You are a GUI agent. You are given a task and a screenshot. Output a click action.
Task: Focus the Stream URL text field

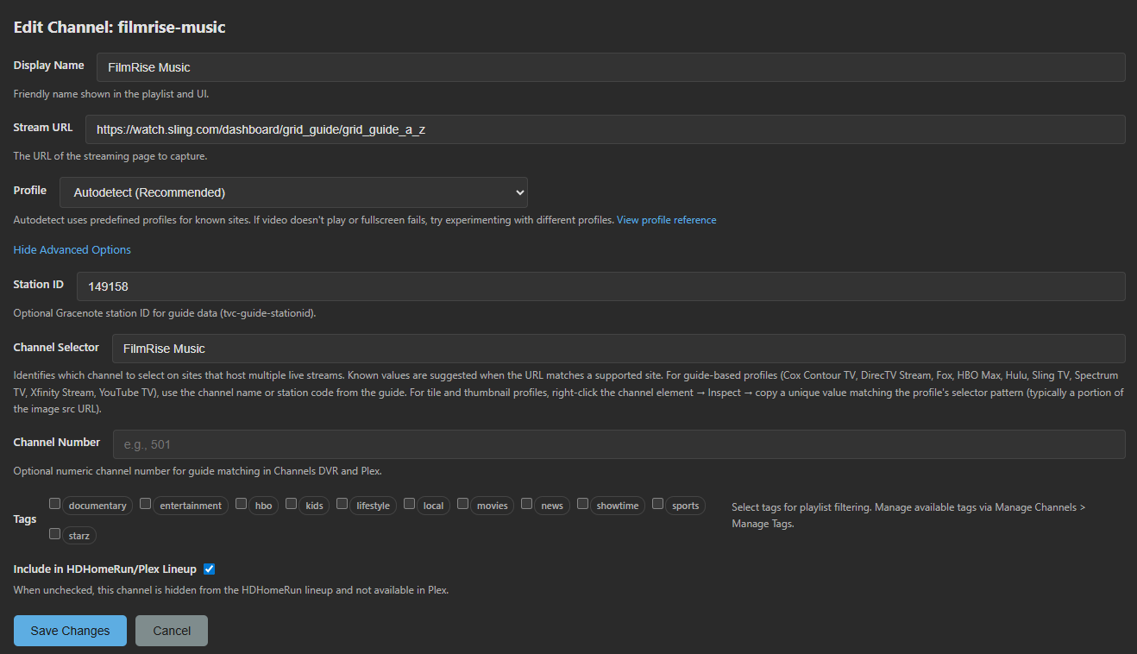[x=605, y=129]
